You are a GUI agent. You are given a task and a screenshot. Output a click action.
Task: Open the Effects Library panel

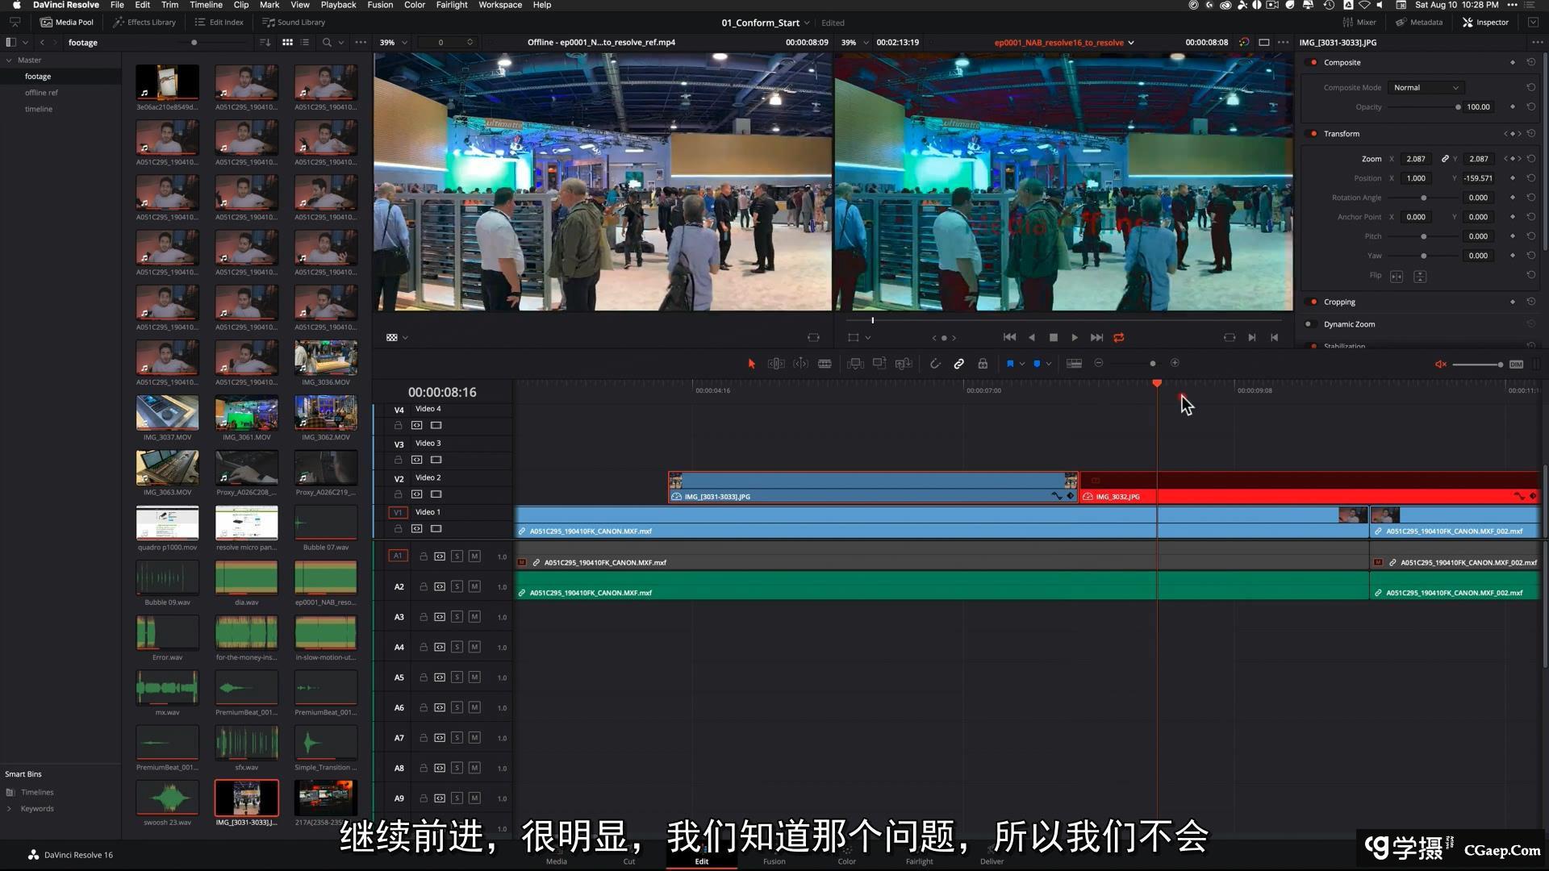(x=144, y=23)
